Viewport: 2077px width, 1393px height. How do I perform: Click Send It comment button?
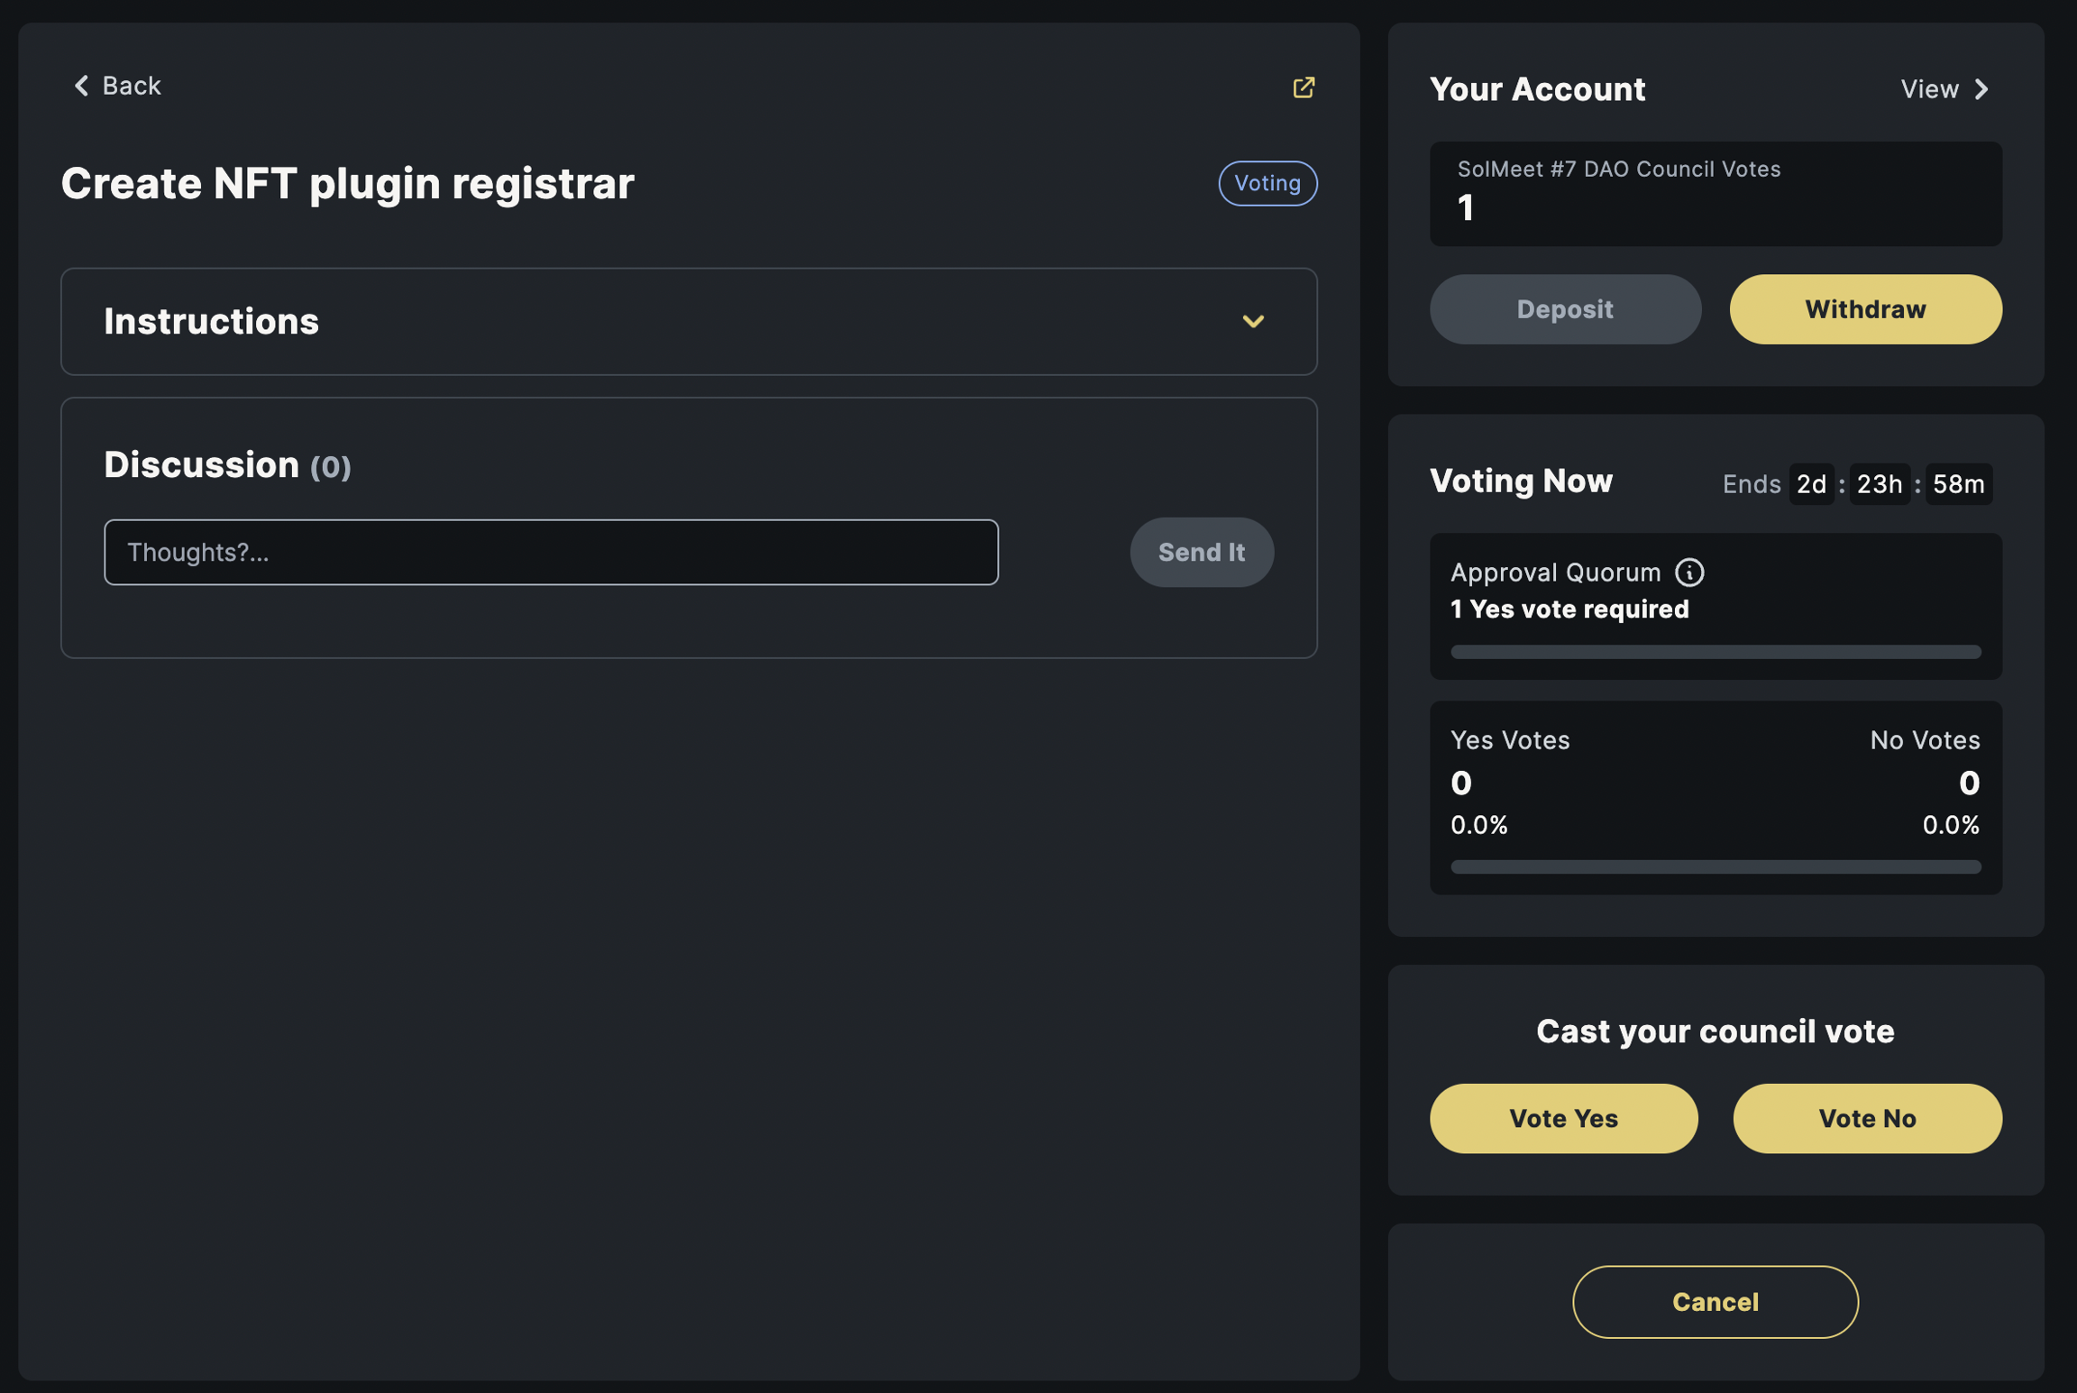[x=1202, y=553]
